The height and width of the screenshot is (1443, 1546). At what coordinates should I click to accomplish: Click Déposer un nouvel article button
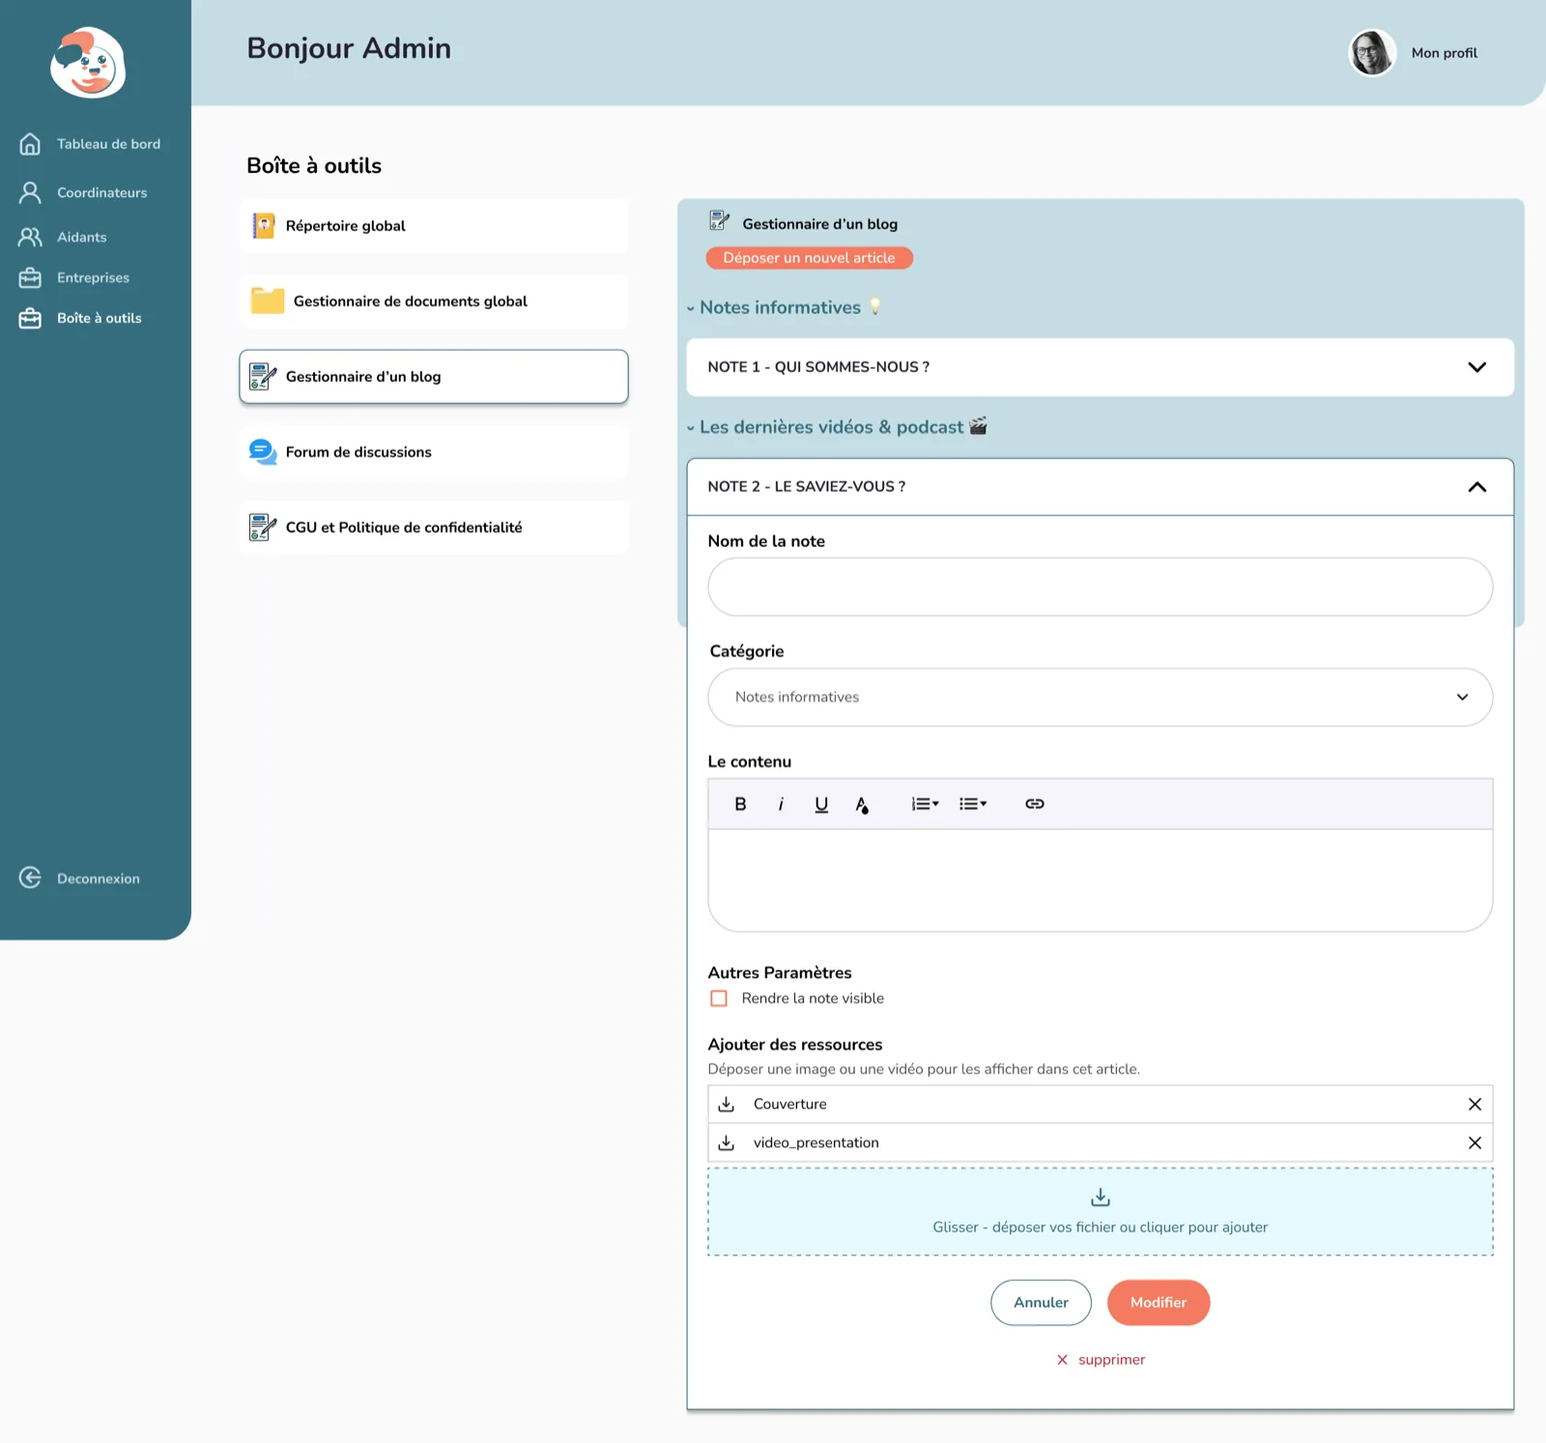pyautogui.click(x=810, y=258)
